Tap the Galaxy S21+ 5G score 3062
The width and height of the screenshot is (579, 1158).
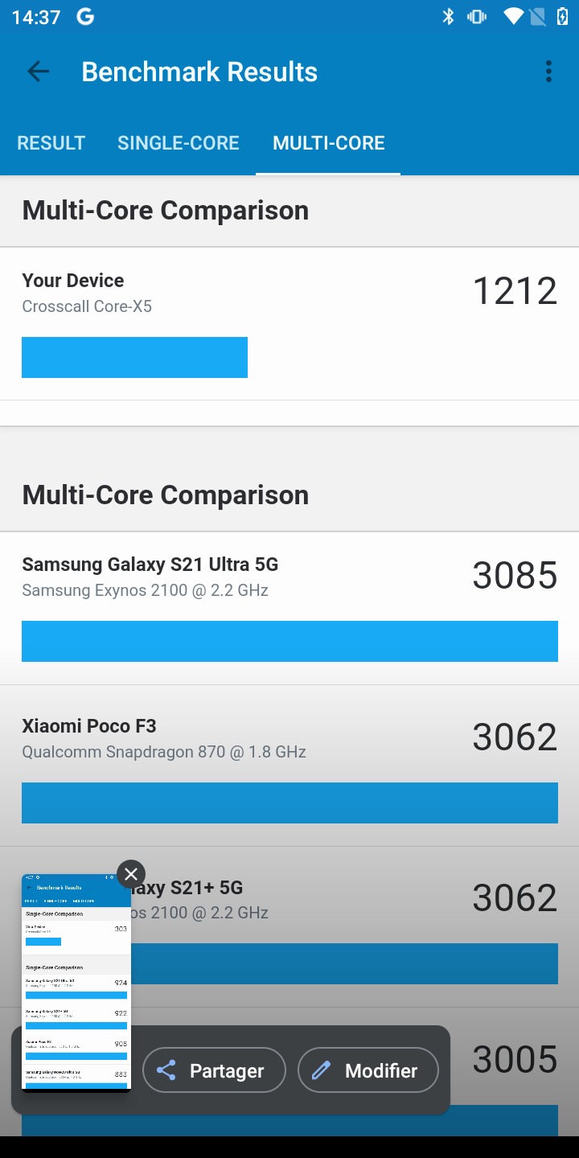point(515,898)
